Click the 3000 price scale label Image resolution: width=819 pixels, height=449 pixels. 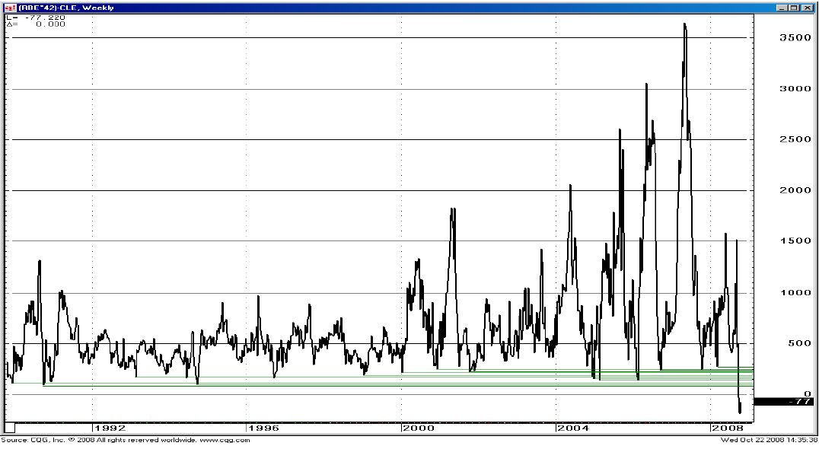pyautogui.click(x=795, y=89)
